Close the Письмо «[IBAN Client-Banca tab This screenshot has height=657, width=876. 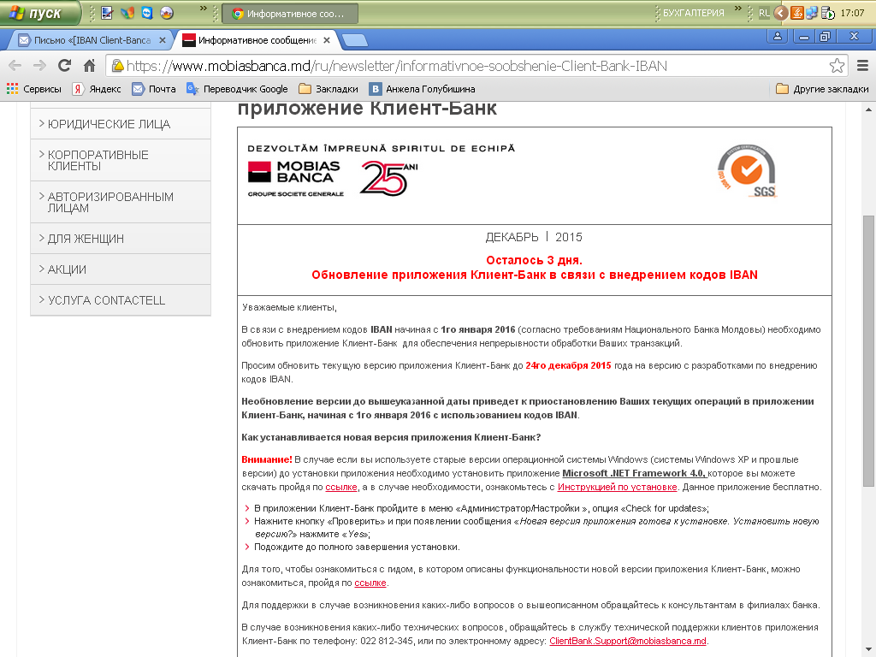click(x=162, y=40)
